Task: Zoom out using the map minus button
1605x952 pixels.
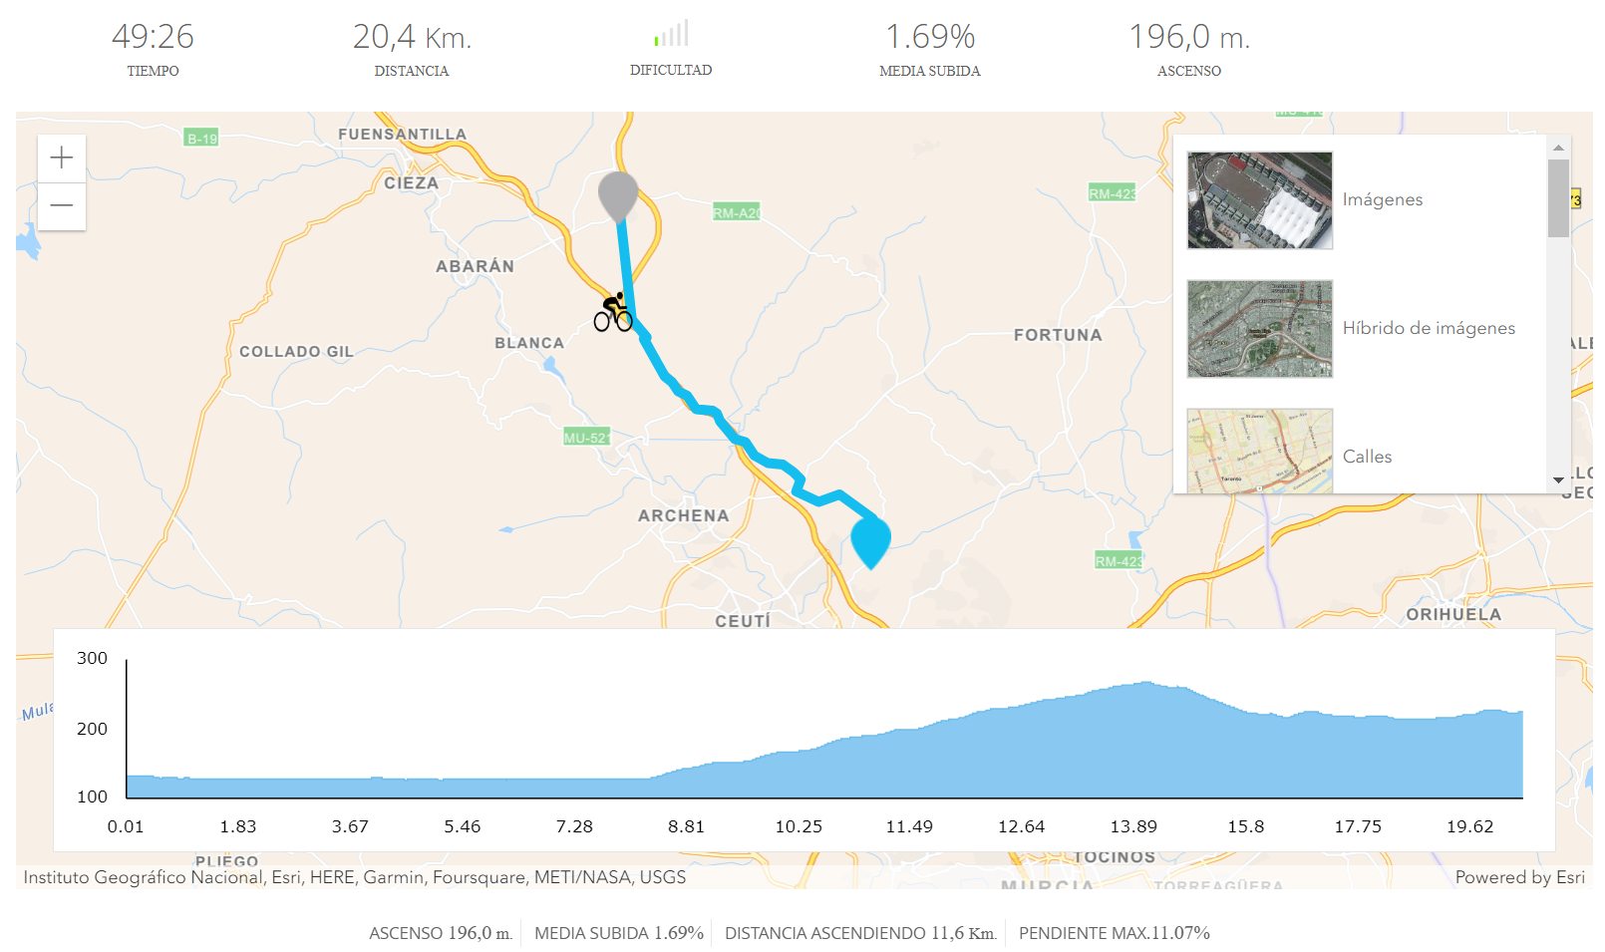Action: point(61,204)
